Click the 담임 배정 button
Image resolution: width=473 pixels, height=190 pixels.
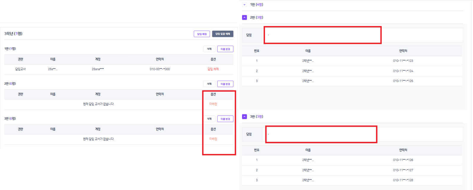(x=202, y=34)
